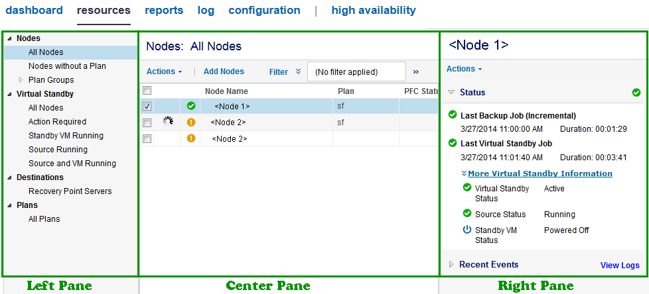Click green check icon beside Source Status
Screen dimensions: 649x294
tap(467, 213)
